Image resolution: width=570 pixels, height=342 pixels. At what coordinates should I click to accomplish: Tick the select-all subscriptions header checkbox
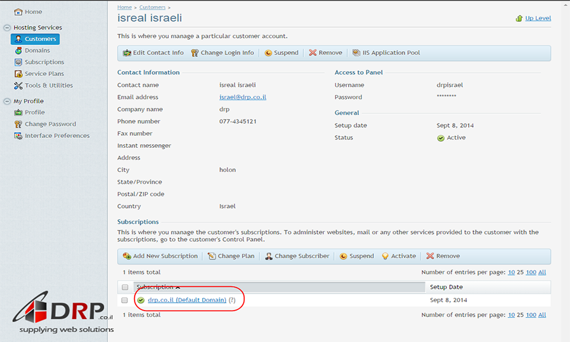[125, 287]
